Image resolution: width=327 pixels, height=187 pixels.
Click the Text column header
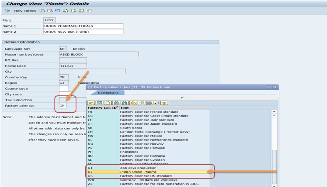point(125,108)
